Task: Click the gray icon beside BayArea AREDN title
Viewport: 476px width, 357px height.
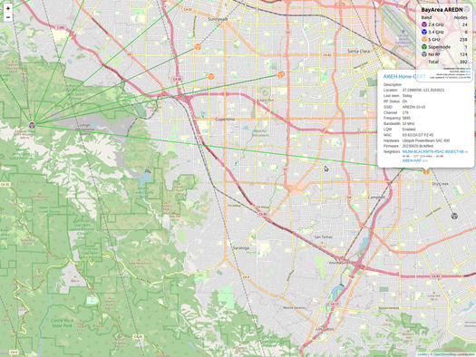Action: click(467, 10)
